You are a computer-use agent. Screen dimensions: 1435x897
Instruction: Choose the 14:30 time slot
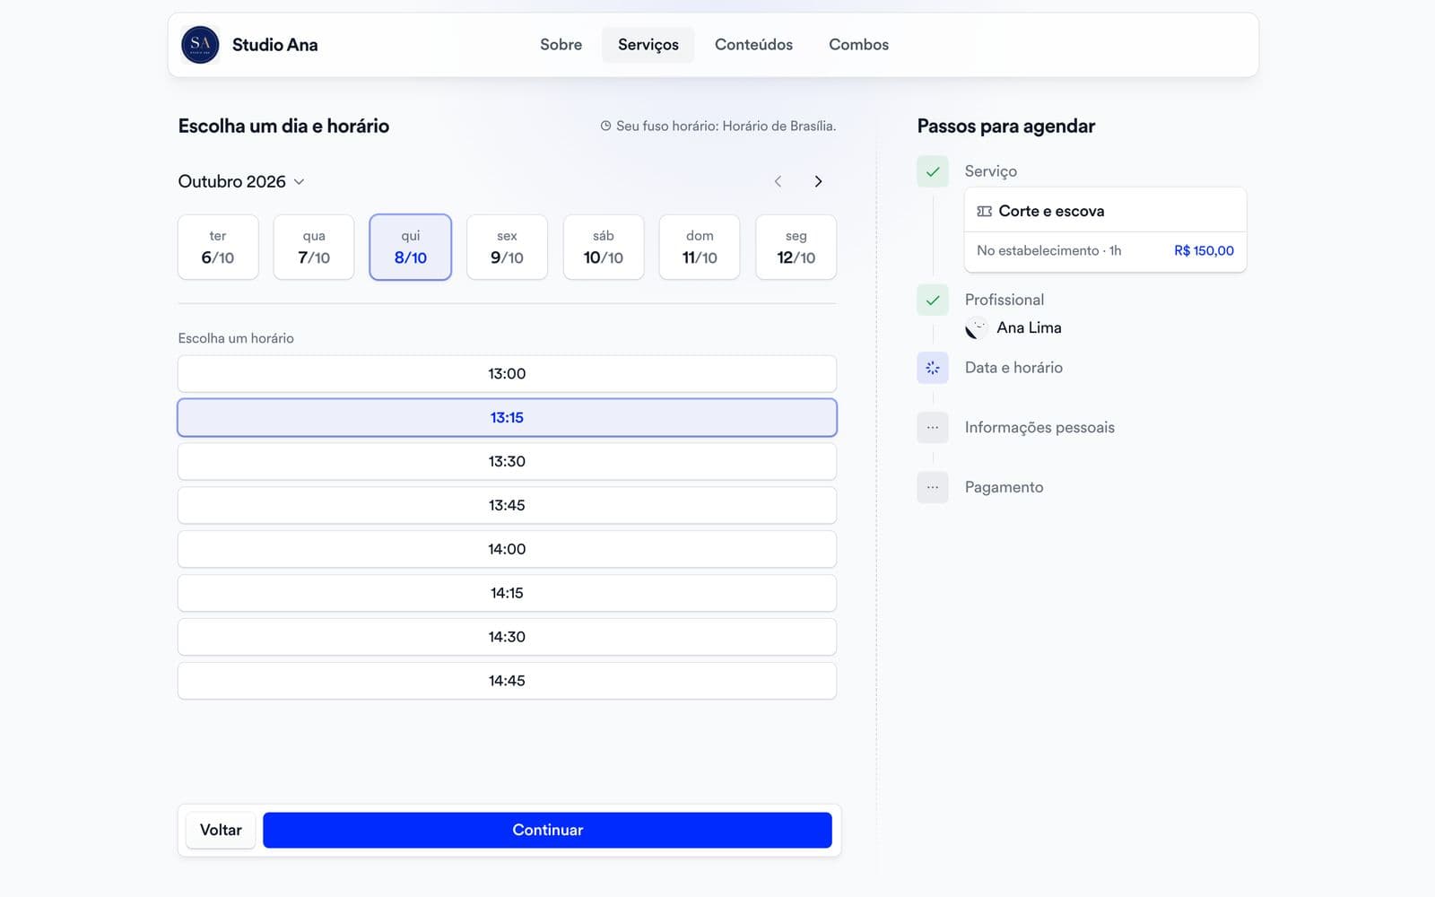(507, 637)
